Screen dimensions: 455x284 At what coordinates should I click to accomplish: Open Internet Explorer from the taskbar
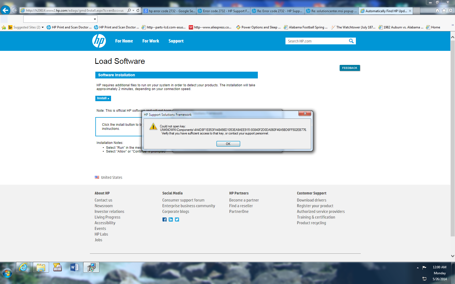point(23,267)
